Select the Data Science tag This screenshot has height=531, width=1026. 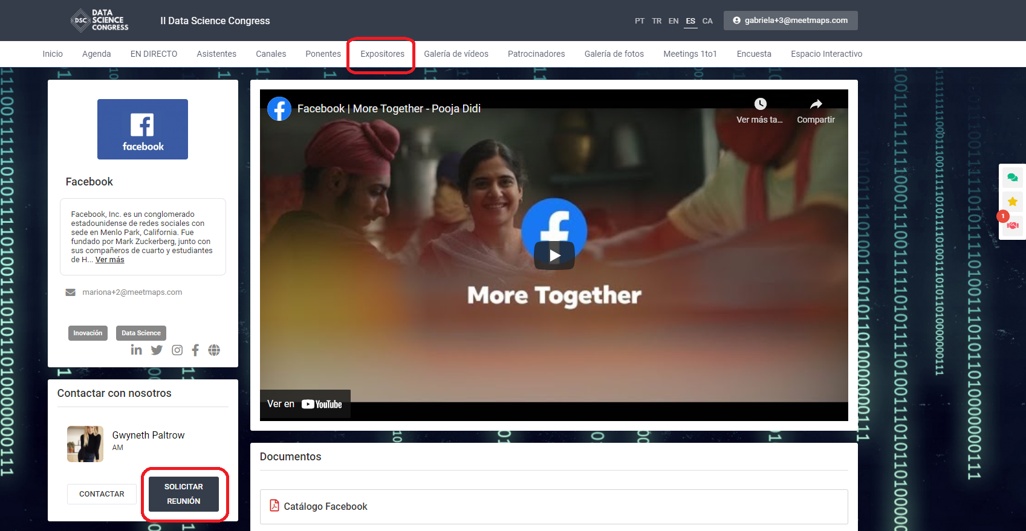coord(141,333)
